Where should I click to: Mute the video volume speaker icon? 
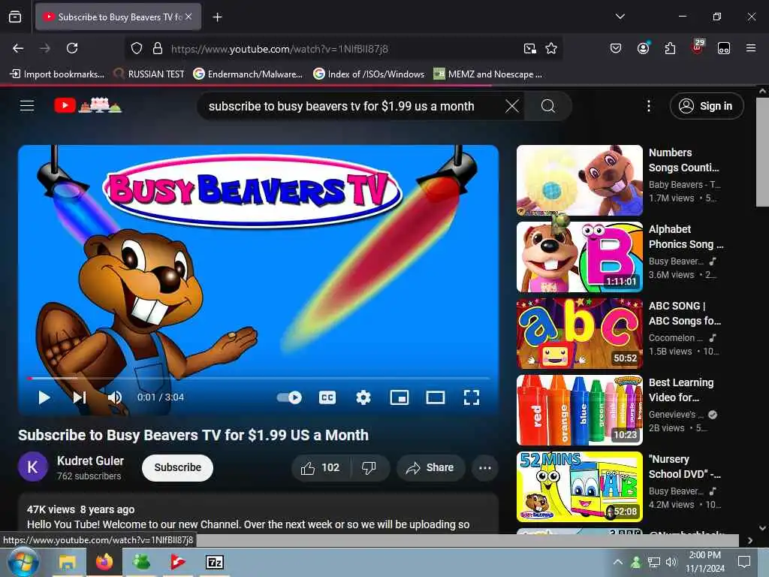(115, 397)
